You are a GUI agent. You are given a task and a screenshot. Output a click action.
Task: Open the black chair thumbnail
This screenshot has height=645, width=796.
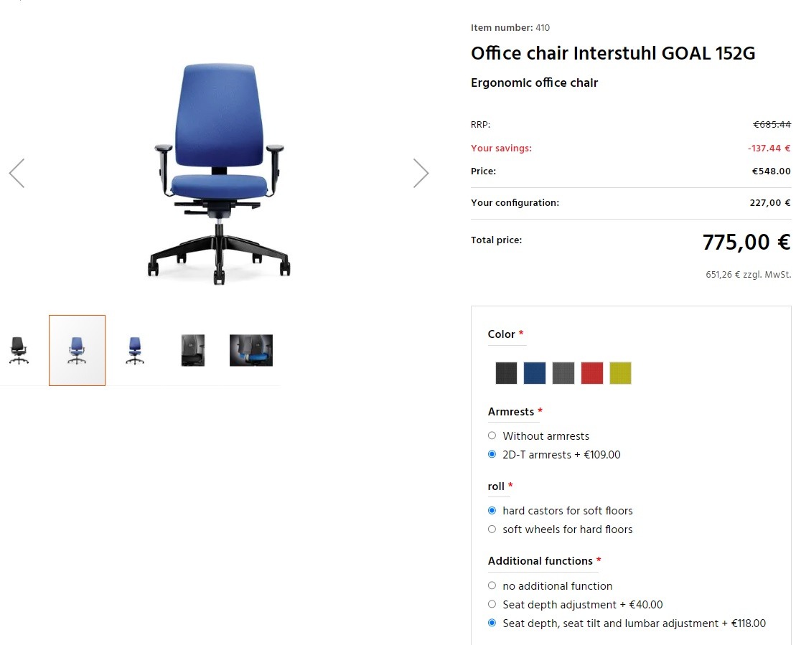coord(19,350)
